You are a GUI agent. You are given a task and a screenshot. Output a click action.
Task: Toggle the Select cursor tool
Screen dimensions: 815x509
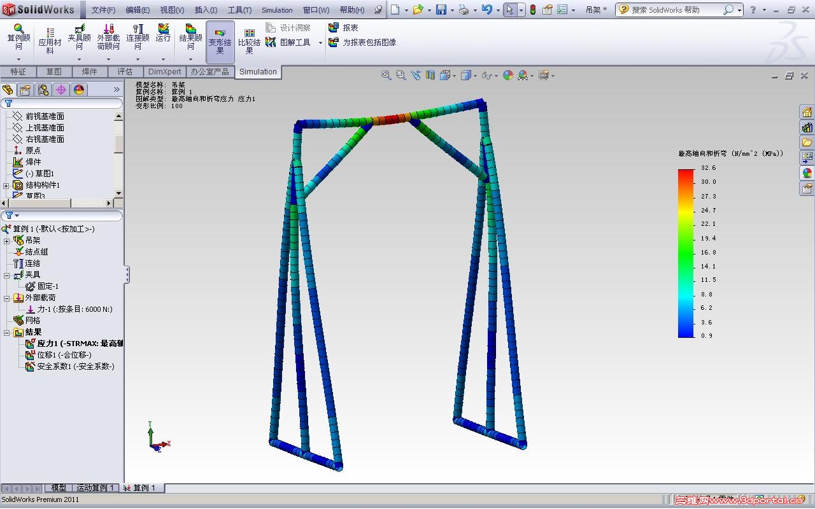click(511, 10)
